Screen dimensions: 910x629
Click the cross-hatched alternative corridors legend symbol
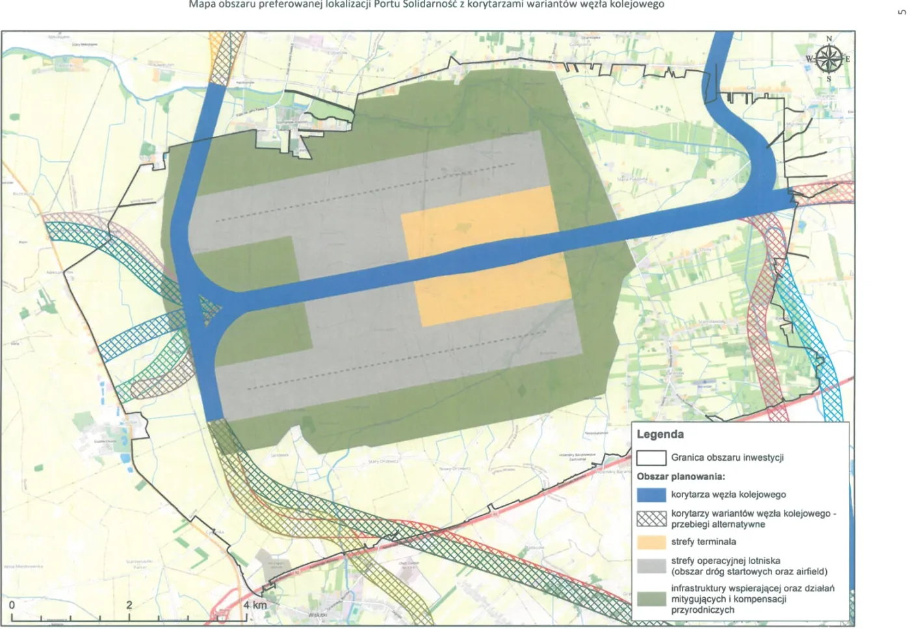tap(651, 519)
